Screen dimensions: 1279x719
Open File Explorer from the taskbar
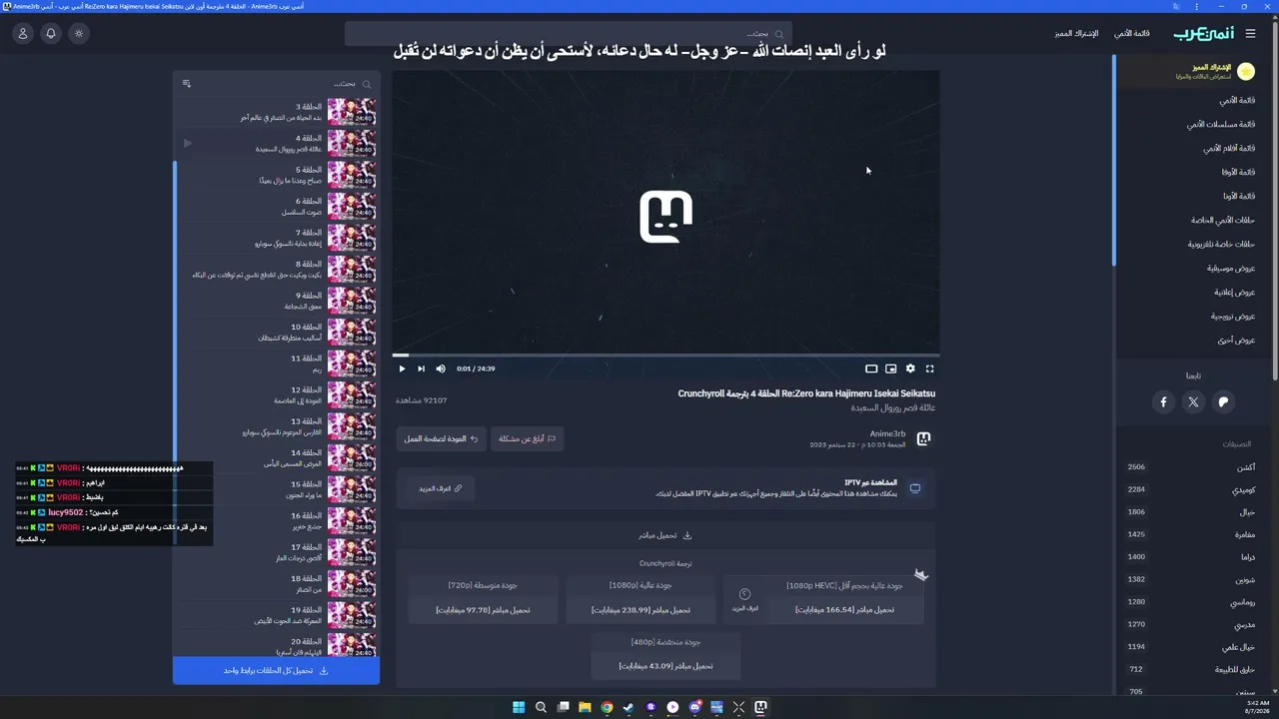585,707
